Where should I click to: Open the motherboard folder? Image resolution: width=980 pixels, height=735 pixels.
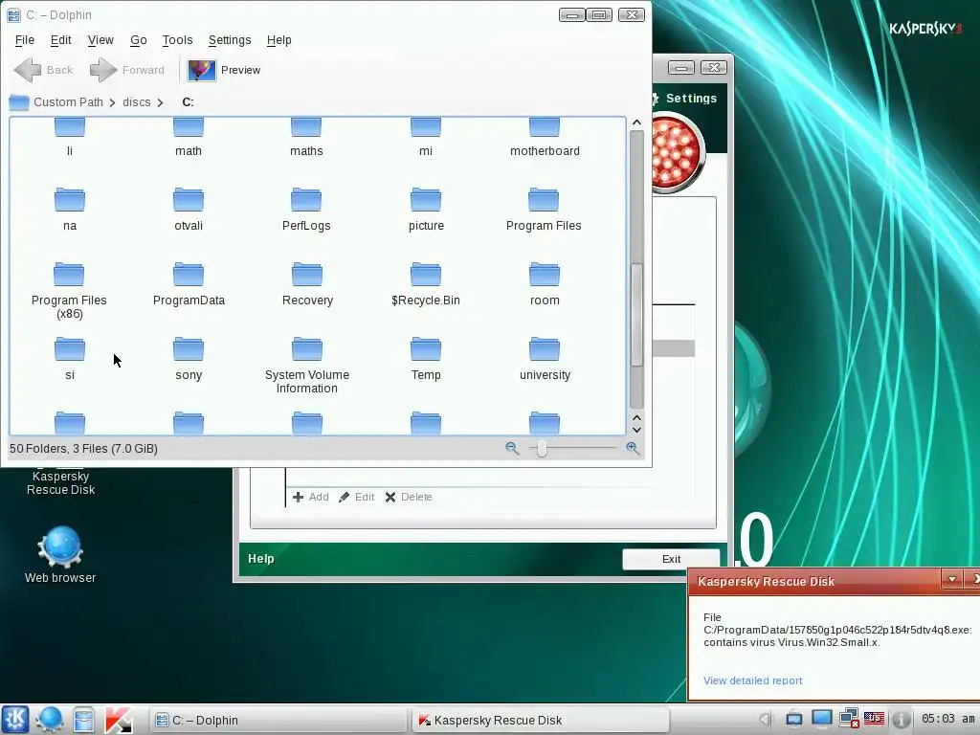tap(545, 138)
